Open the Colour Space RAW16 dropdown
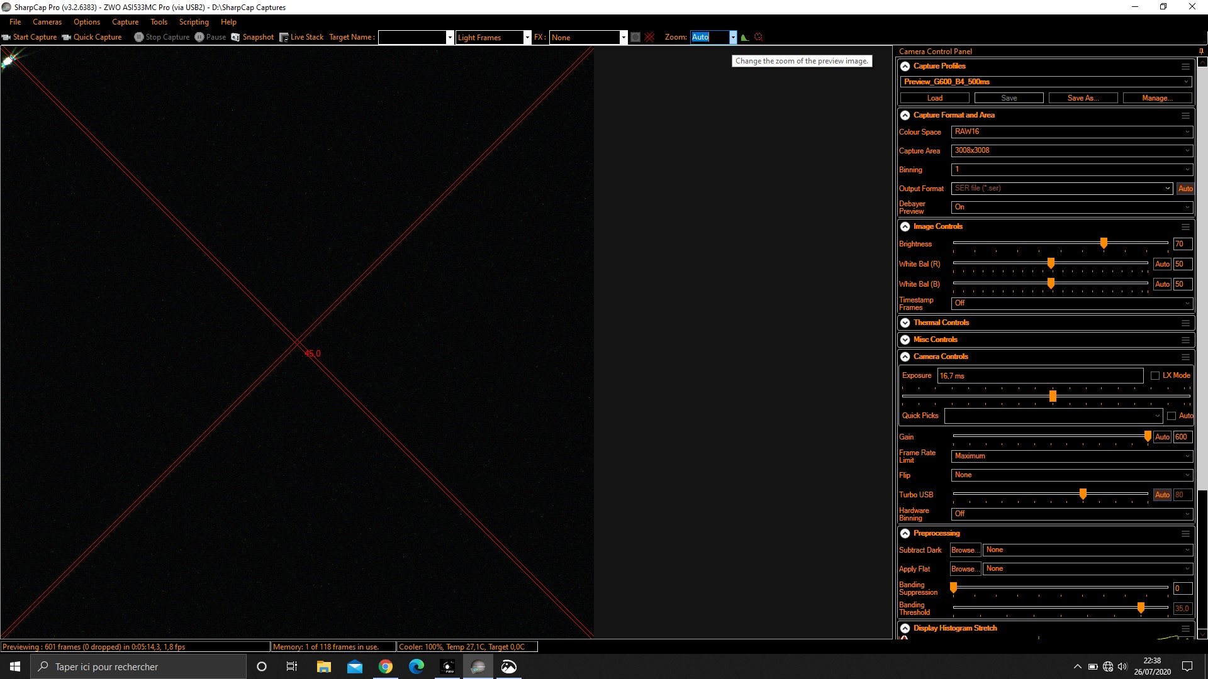This screenshot has width=1208, height=679. coord(1072,132)
